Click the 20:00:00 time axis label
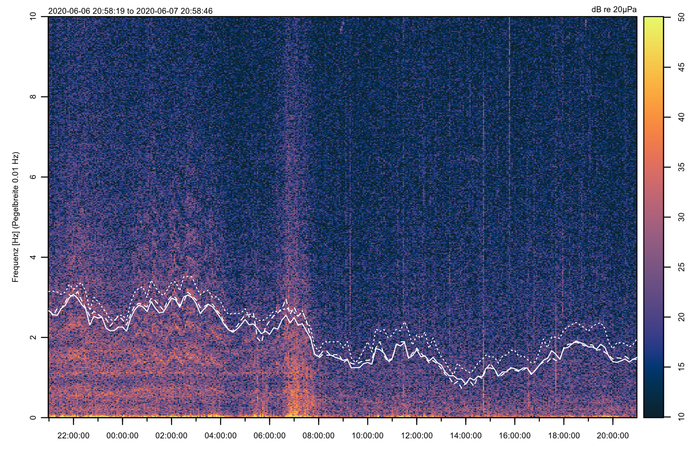 (613, 436)
